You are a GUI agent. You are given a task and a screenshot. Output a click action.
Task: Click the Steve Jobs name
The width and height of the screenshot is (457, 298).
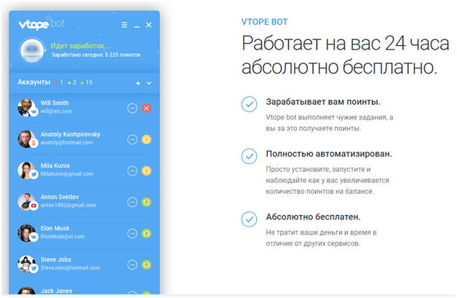tap(56, 259)
